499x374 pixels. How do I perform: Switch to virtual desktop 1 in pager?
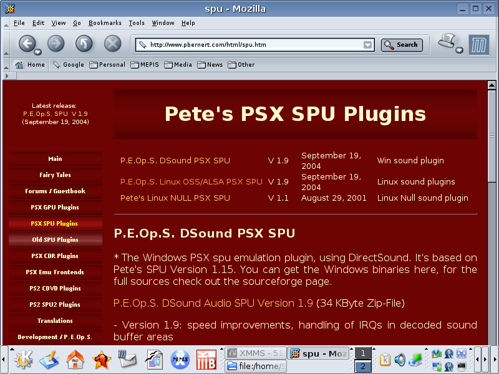362,353
